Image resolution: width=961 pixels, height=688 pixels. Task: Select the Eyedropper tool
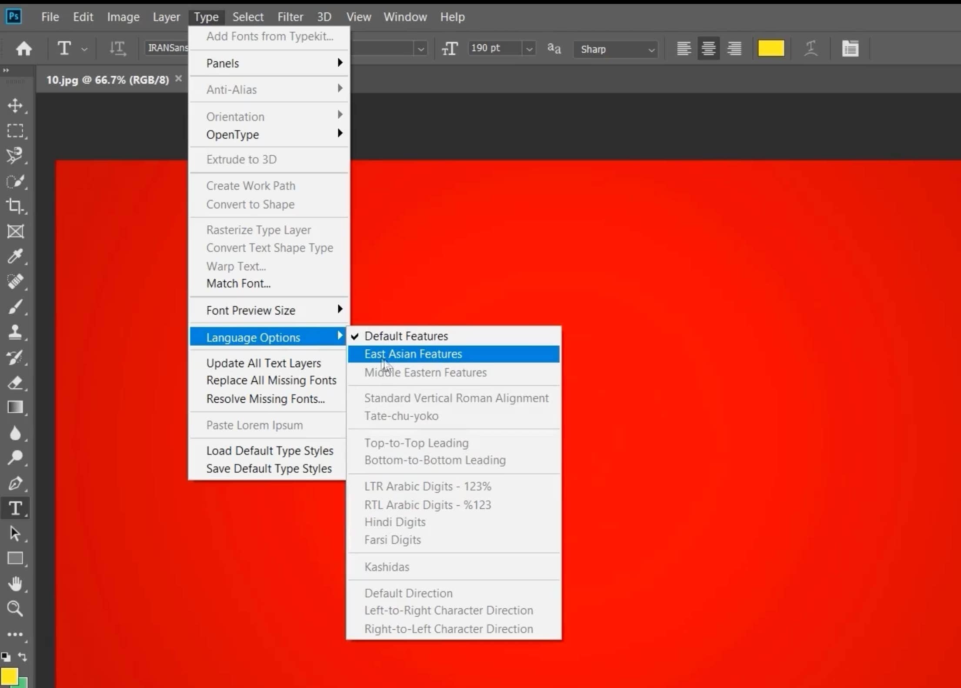(15, 256)
